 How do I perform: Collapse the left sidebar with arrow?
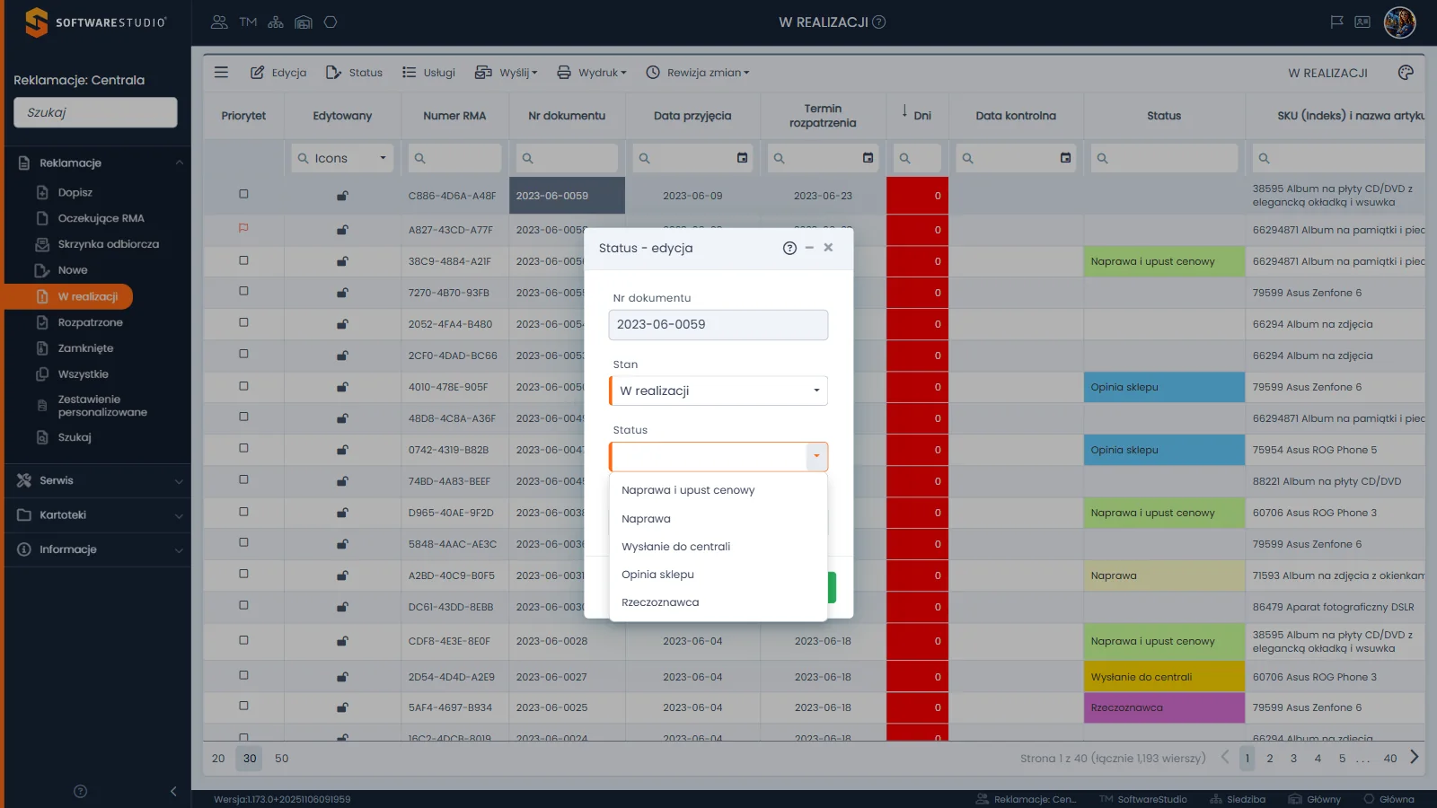[x=173, y=791]
